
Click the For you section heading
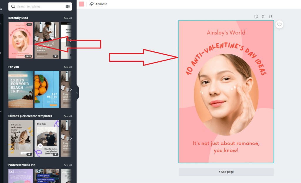pos(14,67)
